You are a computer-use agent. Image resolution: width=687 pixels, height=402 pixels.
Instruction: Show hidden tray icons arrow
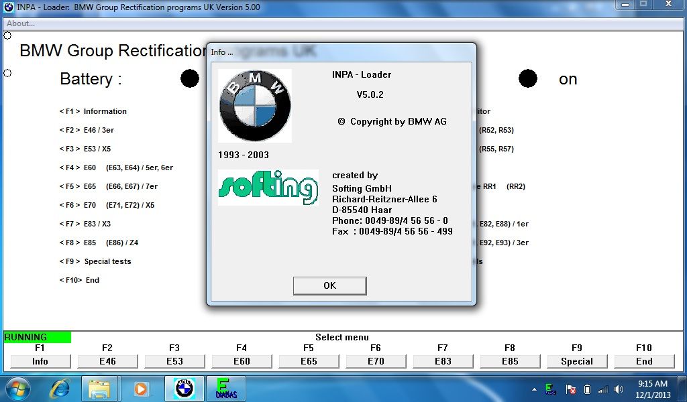click(x=534, y=389)
